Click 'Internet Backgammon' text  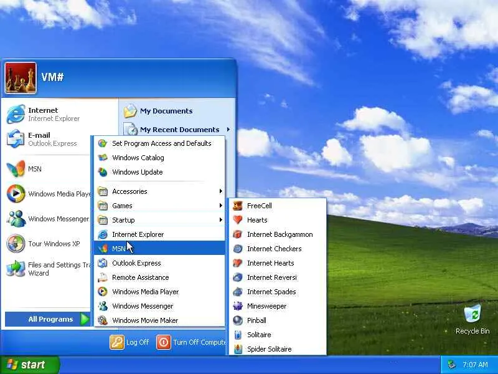(280, 234)
